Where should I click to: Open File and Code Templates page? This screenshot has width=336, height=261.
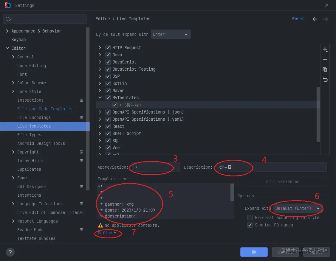[45, 109]
